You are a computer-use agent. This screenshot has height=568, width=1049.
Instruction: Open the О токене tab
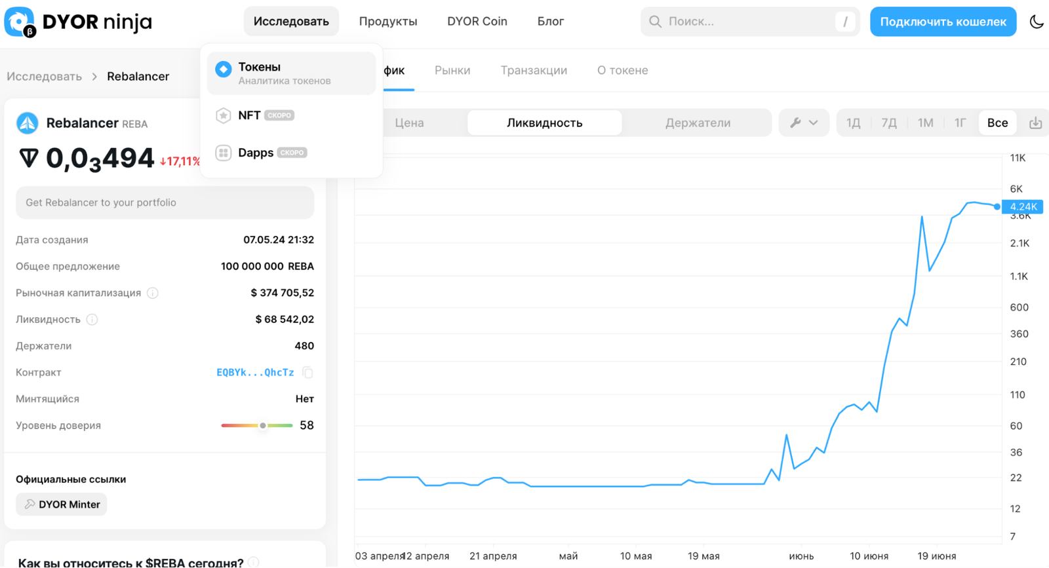(622, 70)
